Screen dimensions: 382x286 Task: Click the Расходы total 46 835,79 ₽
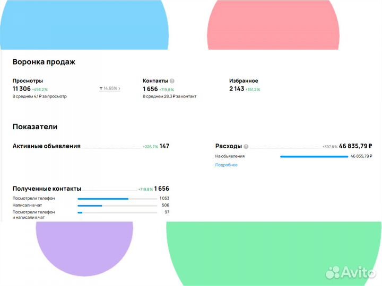click(355, 146)
